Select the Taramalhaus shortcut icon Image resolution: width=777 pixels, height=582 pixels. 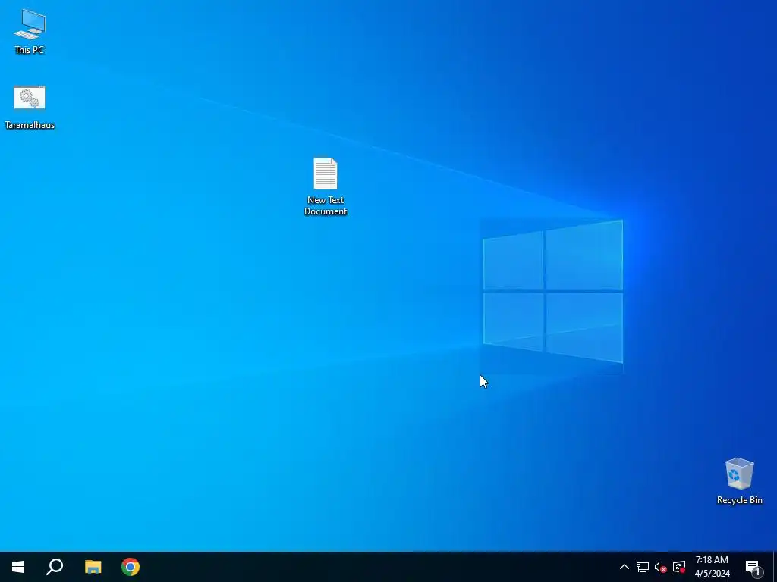(30, 108)
